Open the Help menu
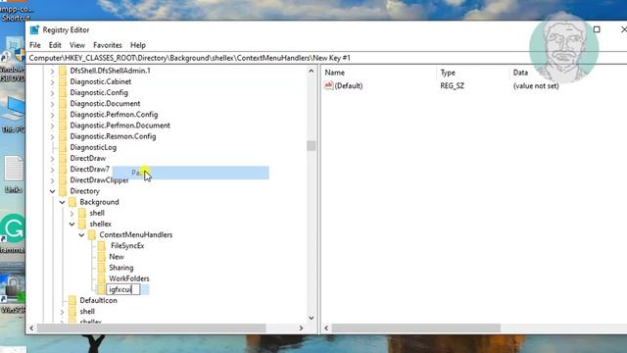627x353 pixels. pyautogui.click(x=138, y=45)
